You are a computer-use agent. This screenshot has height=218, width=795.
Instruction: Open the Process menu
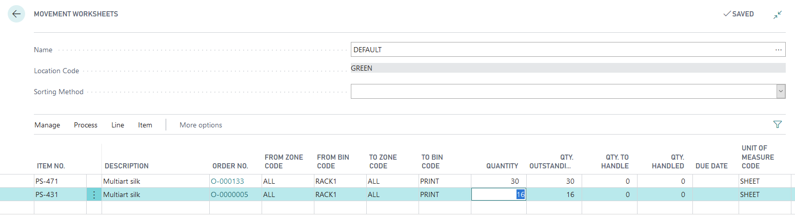coord(86,125)
